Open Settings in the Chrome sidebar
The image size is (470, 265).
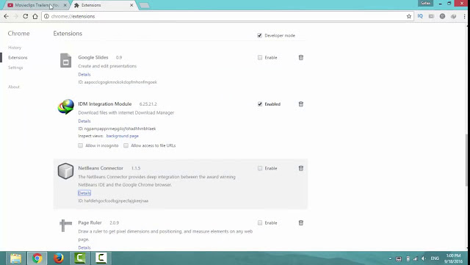(x=15, y=68)
